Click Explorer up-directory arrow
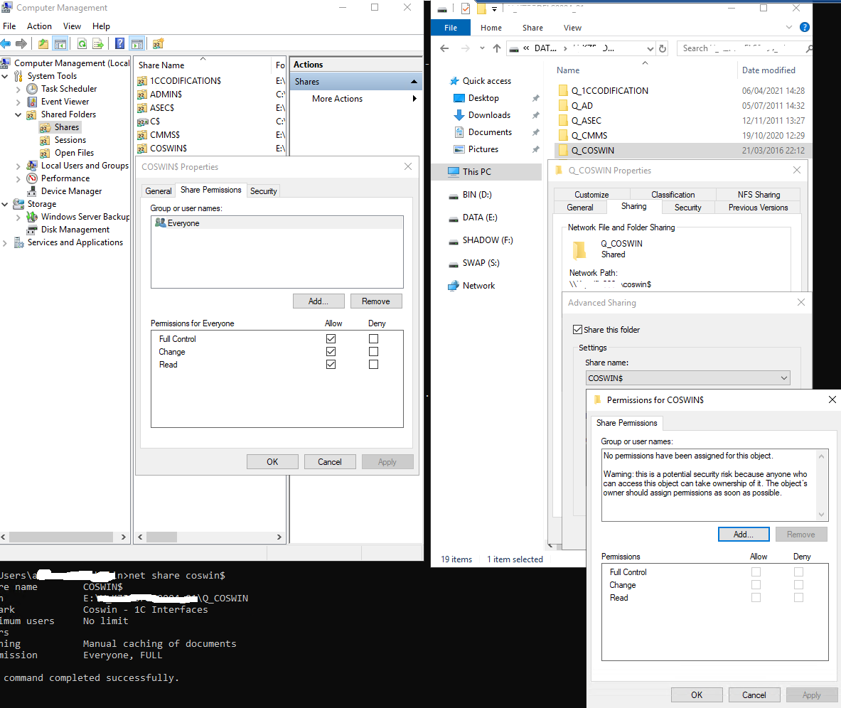This screenshot has height=708, width=841. pyautogui.click(x=497, y=48)
